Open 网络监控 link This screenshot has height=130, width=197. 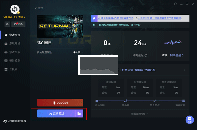(x=177, y=55)
